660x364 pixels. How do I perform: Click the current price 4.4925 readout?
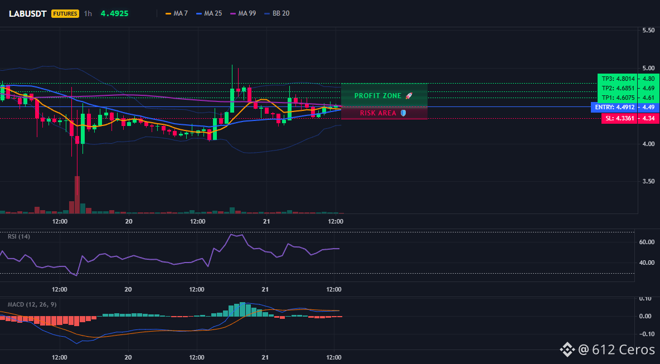[114, 13]
